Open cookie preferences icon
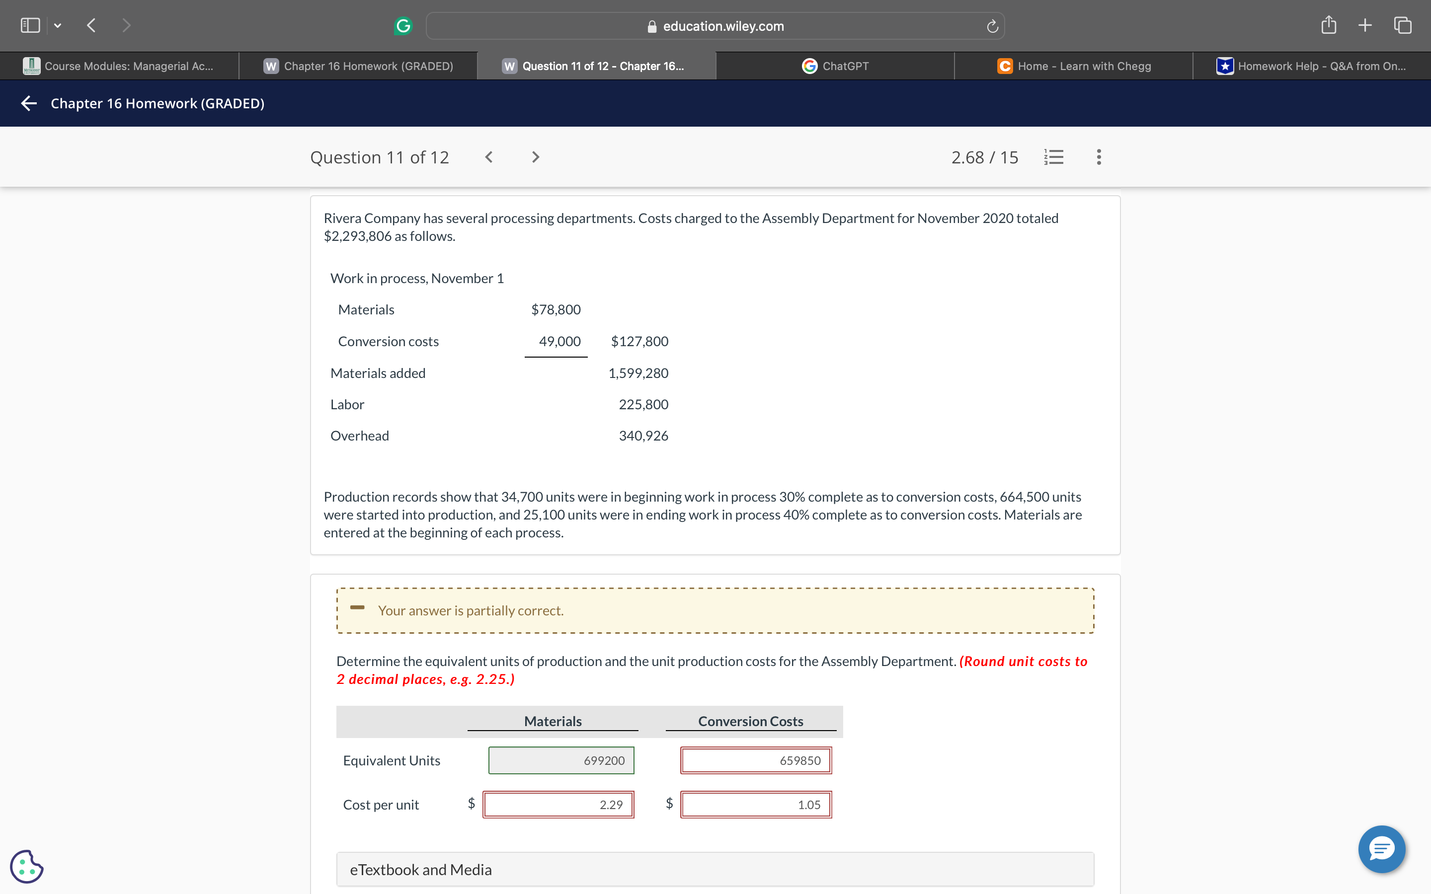 point(27,866)
